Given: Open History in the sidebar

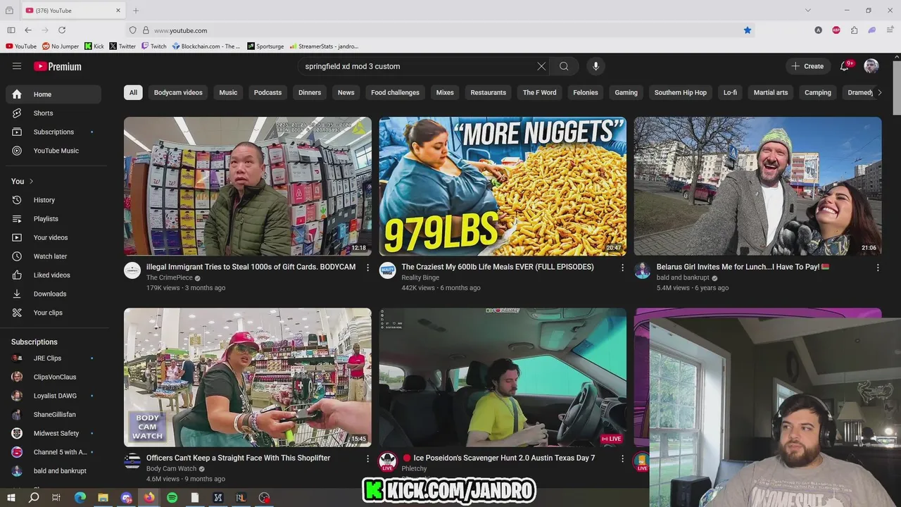Looking at the screenshot, I should point(53,200).
